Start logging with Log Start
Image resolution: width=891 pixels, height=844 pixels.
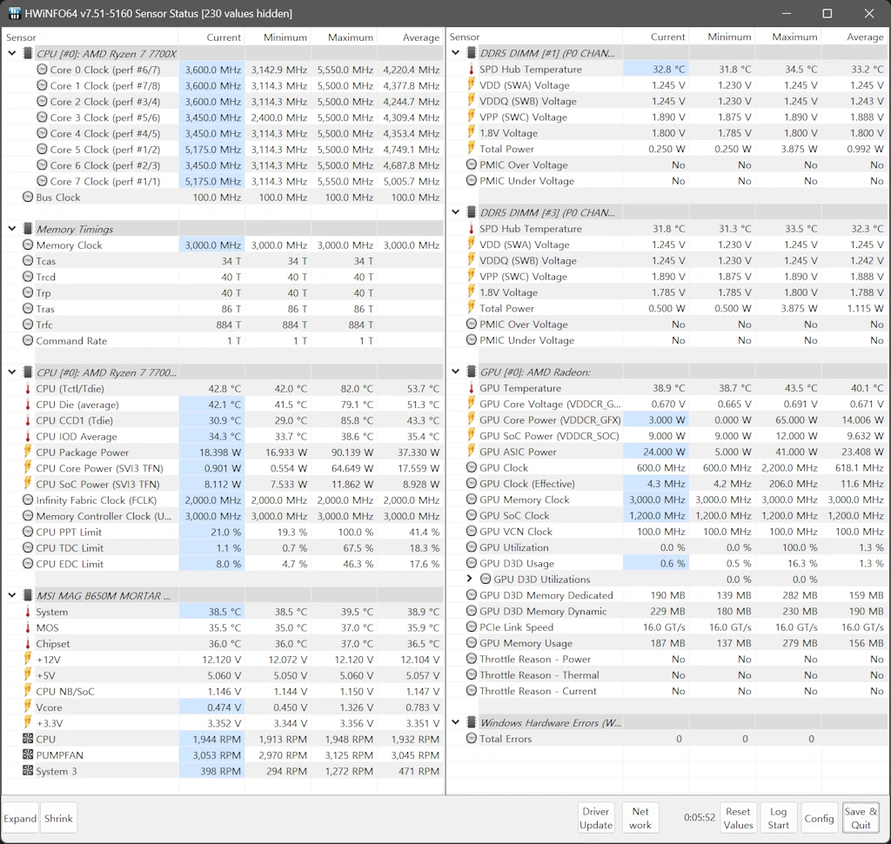779,818
